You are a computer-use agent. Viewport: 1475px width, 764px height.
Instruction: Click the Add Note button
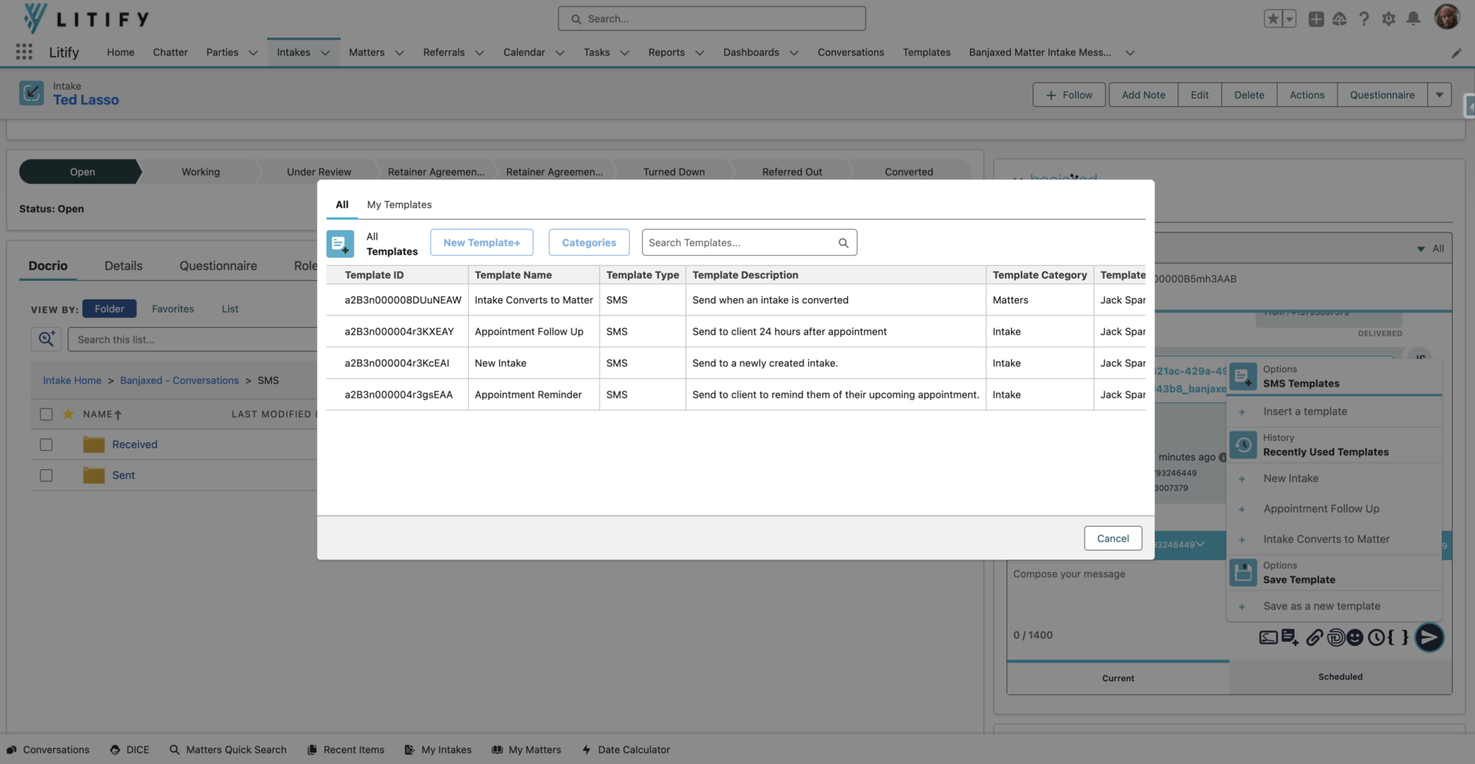coord(1143,95)
